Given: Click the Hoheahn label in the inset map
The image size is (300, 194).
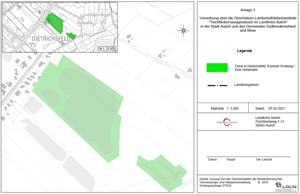Looking at the screenshot, I should pyautogui.click(x=84, y=22).
